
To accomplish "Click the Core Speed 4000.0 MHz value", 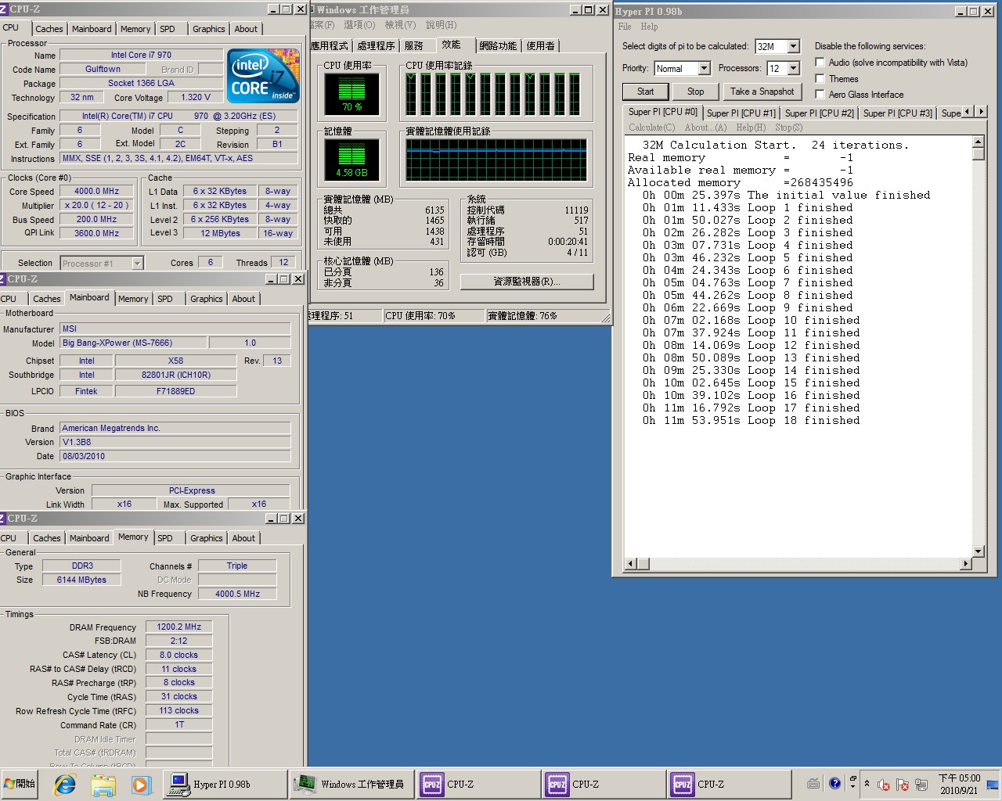I will click(97, 191).
